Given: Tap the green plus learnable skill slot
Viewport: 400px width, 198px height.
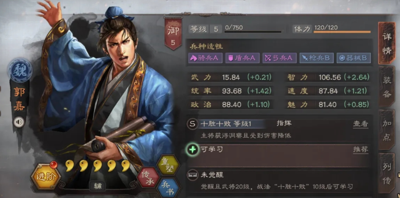Looking at the screenshot, I should [192, 150].
